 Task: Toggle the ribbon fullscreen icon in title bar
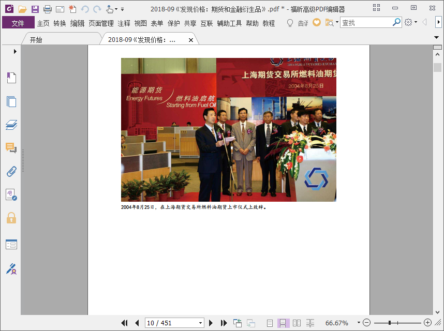376,8
